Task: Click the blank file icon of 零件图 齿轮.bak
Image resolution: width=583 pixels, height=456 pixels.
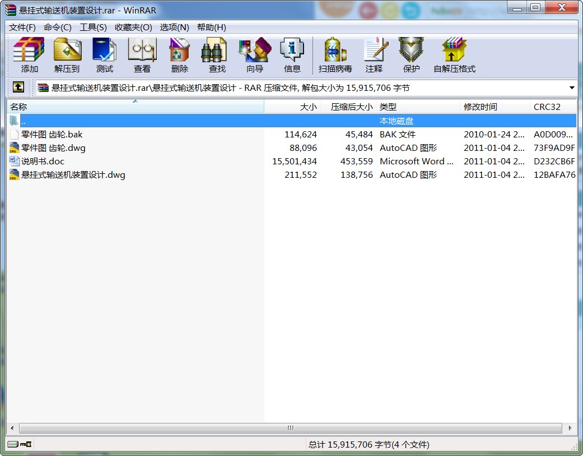Action: 14,135
